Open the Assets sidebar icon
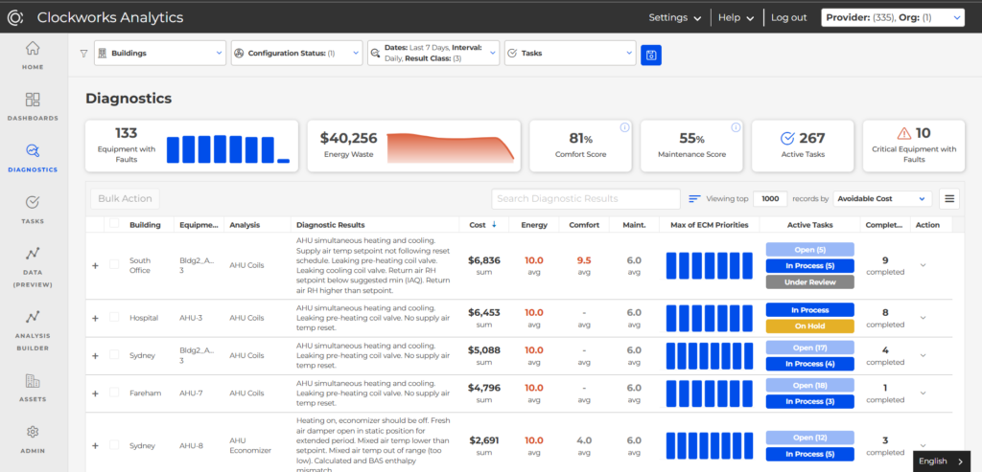982x472 pixels. tap(33, 380)
